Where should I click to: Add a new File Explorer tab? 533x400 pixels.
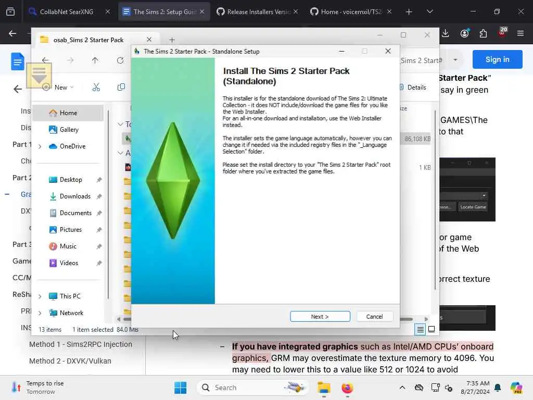[172, 40]
